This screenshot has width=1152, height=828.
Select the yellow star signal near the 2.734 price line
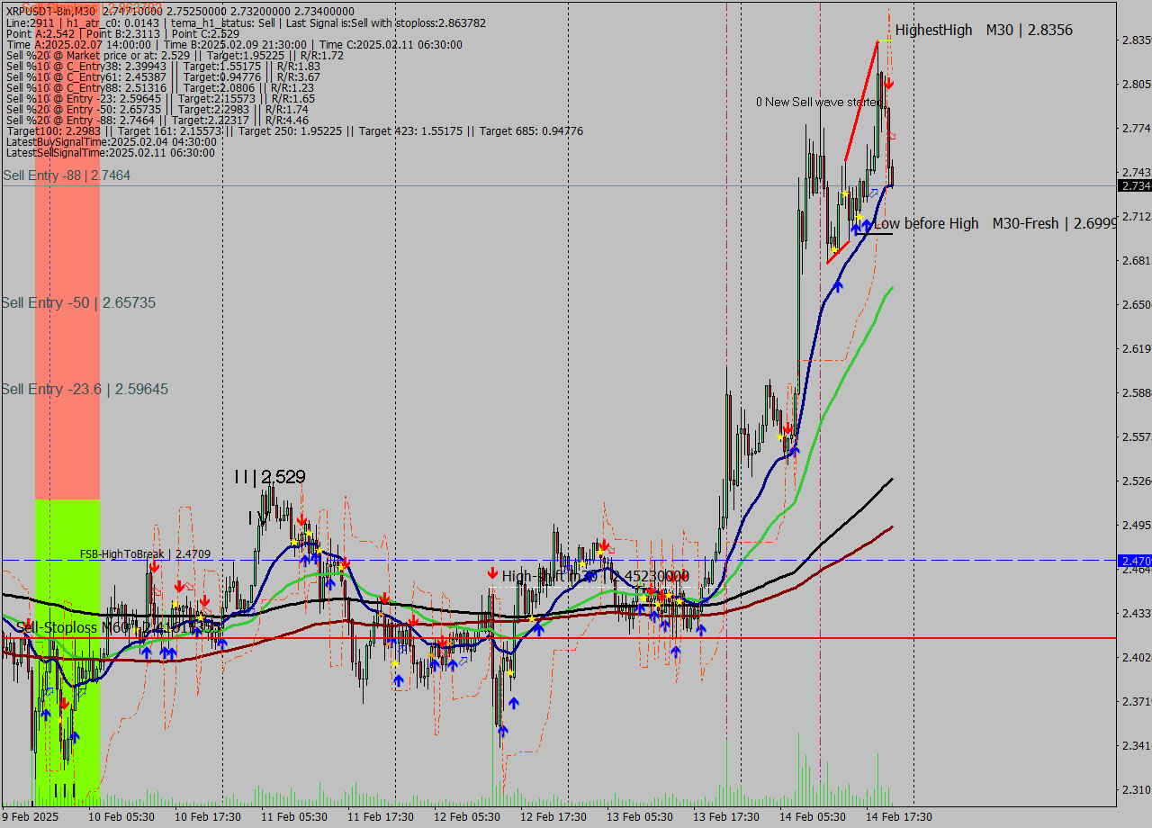(845, 193)
